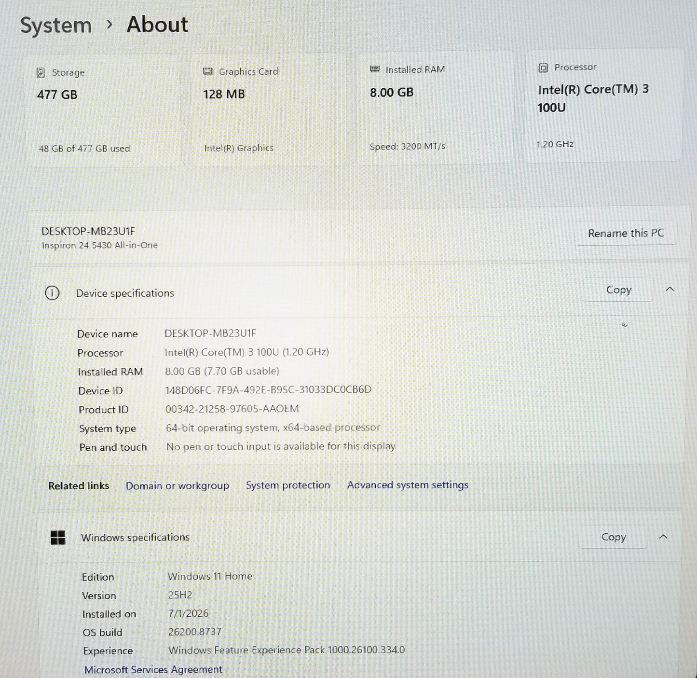Click the 8.00 GB (7.70 GB usable) value
The height and width of the screenshot is (678, 697).
click(222, 371)
